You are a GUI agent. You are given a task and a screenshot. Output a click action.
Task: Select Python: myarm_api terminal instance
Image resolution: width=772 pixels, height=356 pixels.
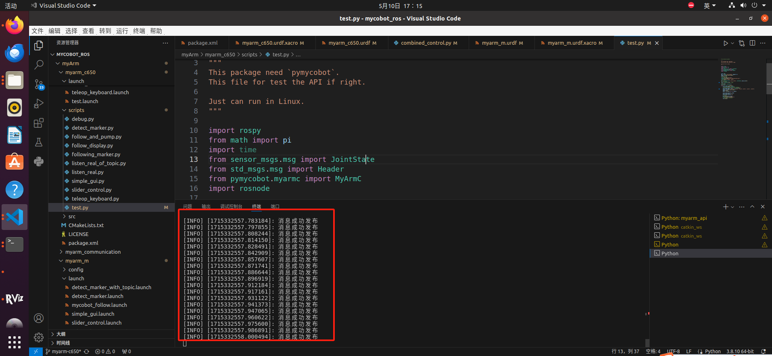[x=684, y=218]
